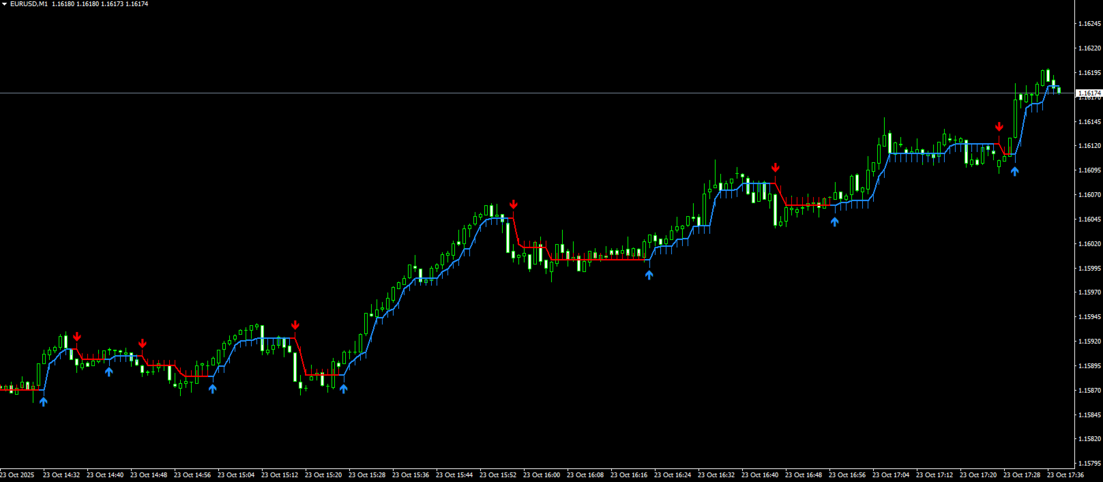Click the 23 Oct 16:16 time label
The height and width of the screenshot is (482, 1103).
point(629,475)
